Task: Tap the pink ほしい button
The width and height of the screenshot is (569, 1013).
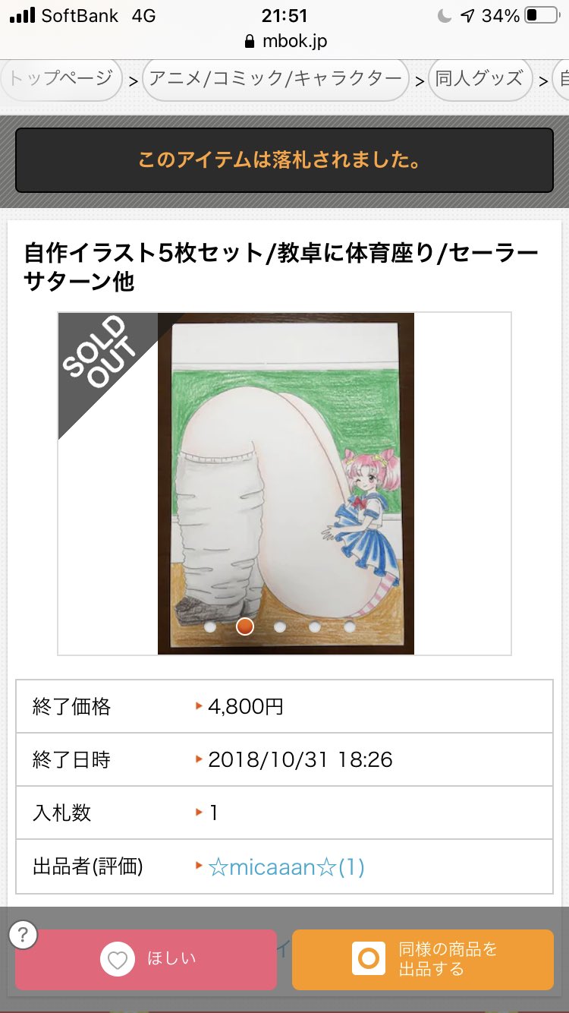Action: [x=146, y=960]
